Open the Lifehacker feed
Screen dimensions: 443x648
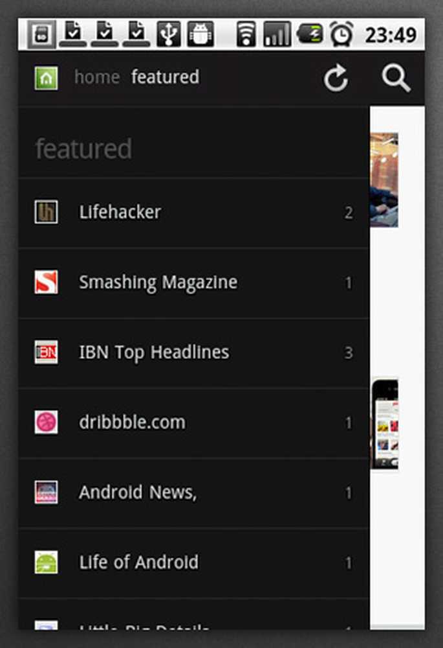coord(194,213)
